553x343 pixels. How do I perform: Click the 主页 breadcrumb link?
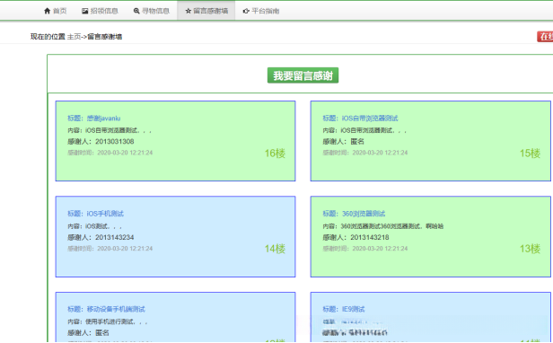point(74,37)
